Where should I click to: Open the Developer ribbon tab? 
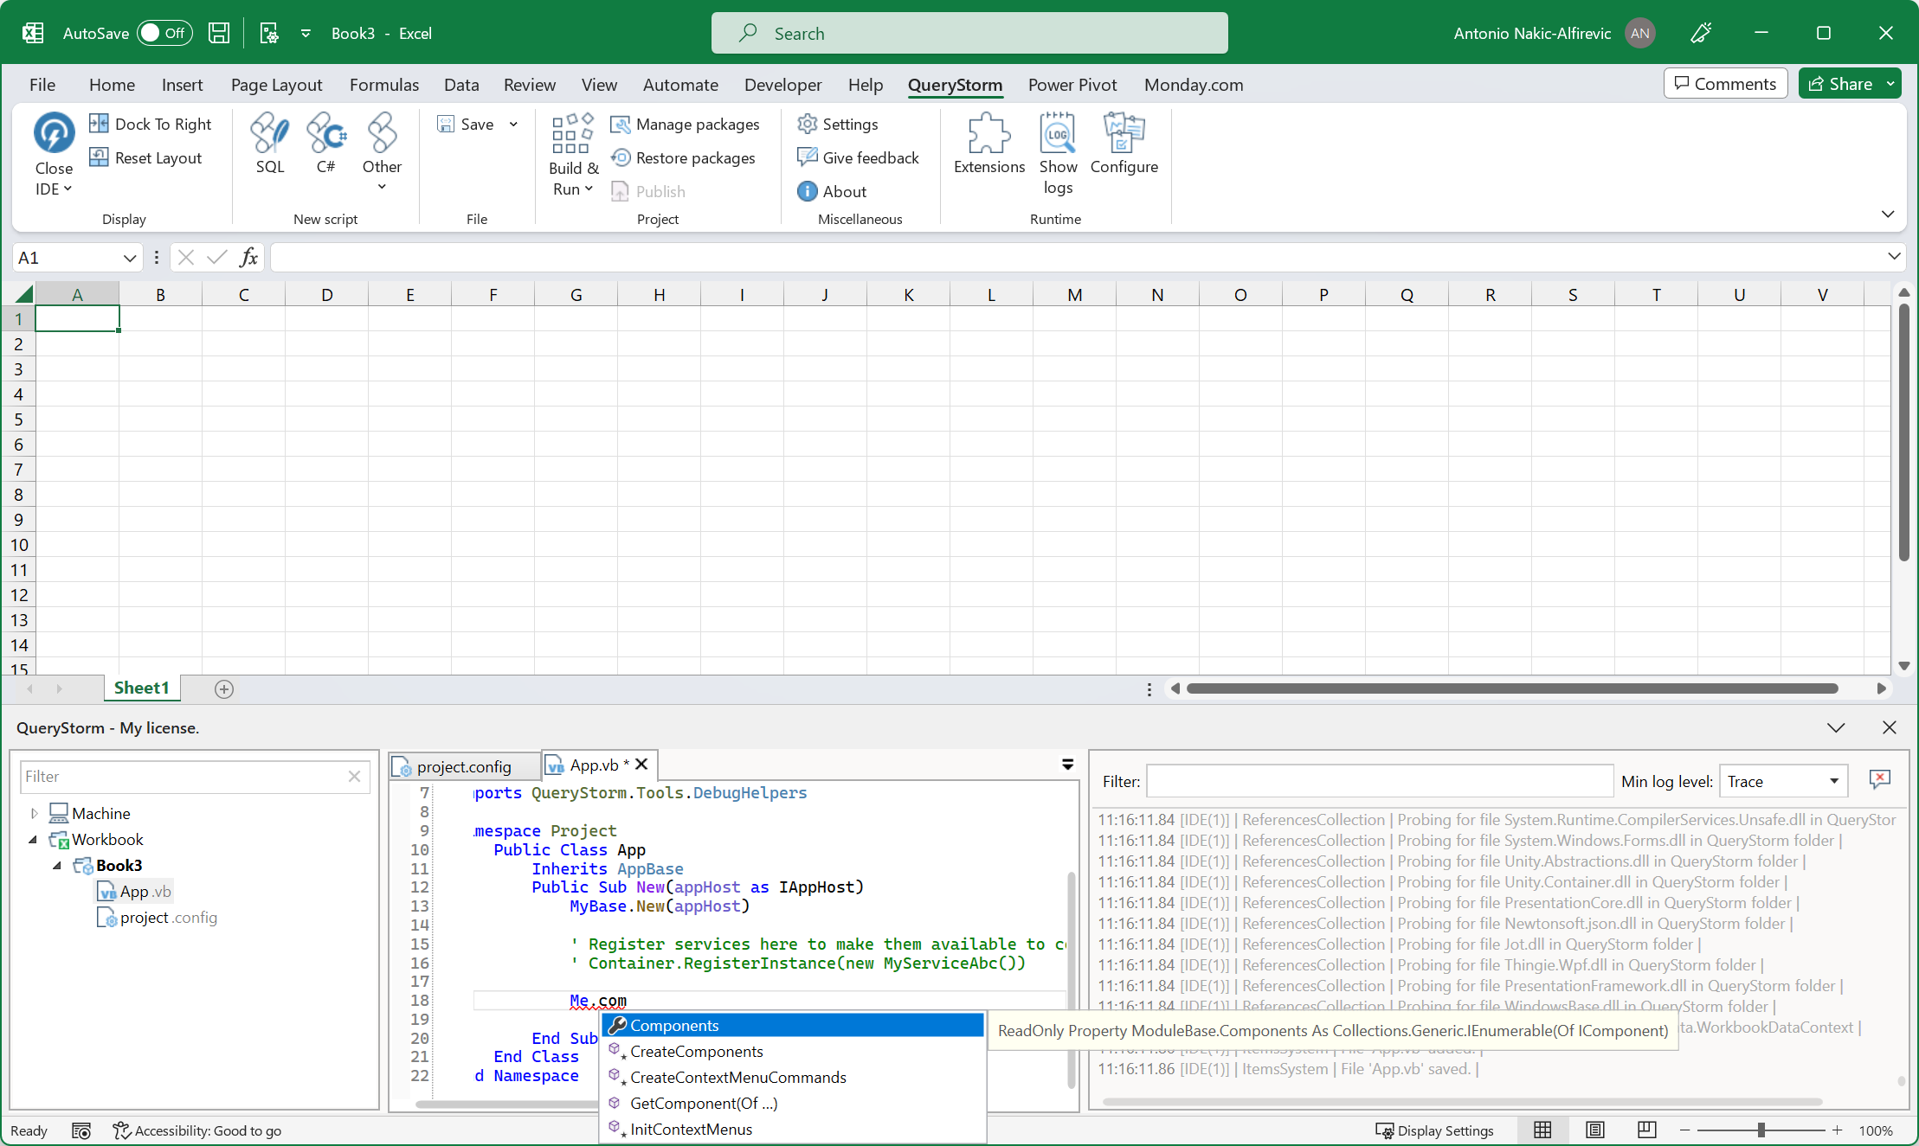click(782, 85)
